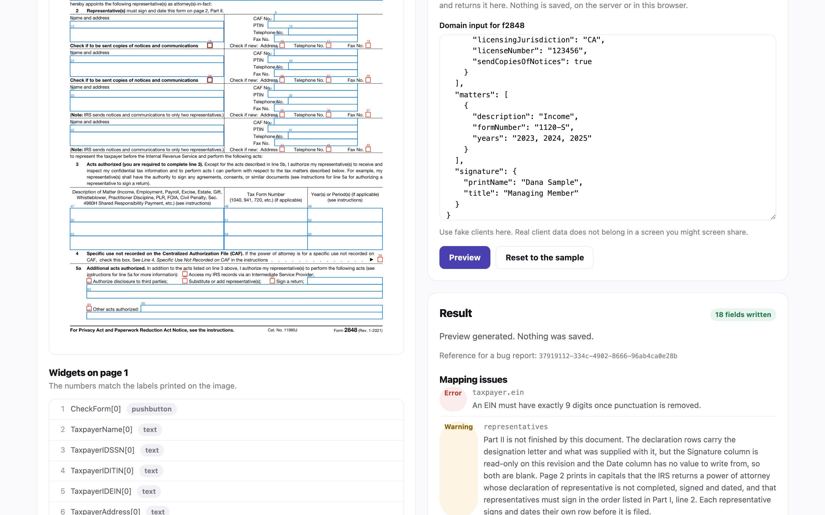Select the TaxpayerIDSSN[0] widget row
Screen dimensions: 825x515
[226, 450]
